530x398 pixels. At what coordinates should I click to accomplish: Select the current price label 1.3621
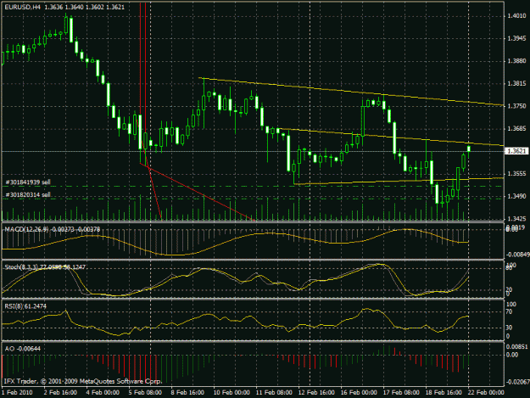coord(516,151)
